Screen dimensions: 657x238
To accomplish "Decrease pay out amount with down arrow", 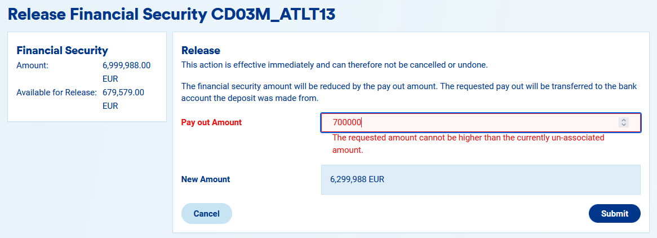I will (623, 125).
